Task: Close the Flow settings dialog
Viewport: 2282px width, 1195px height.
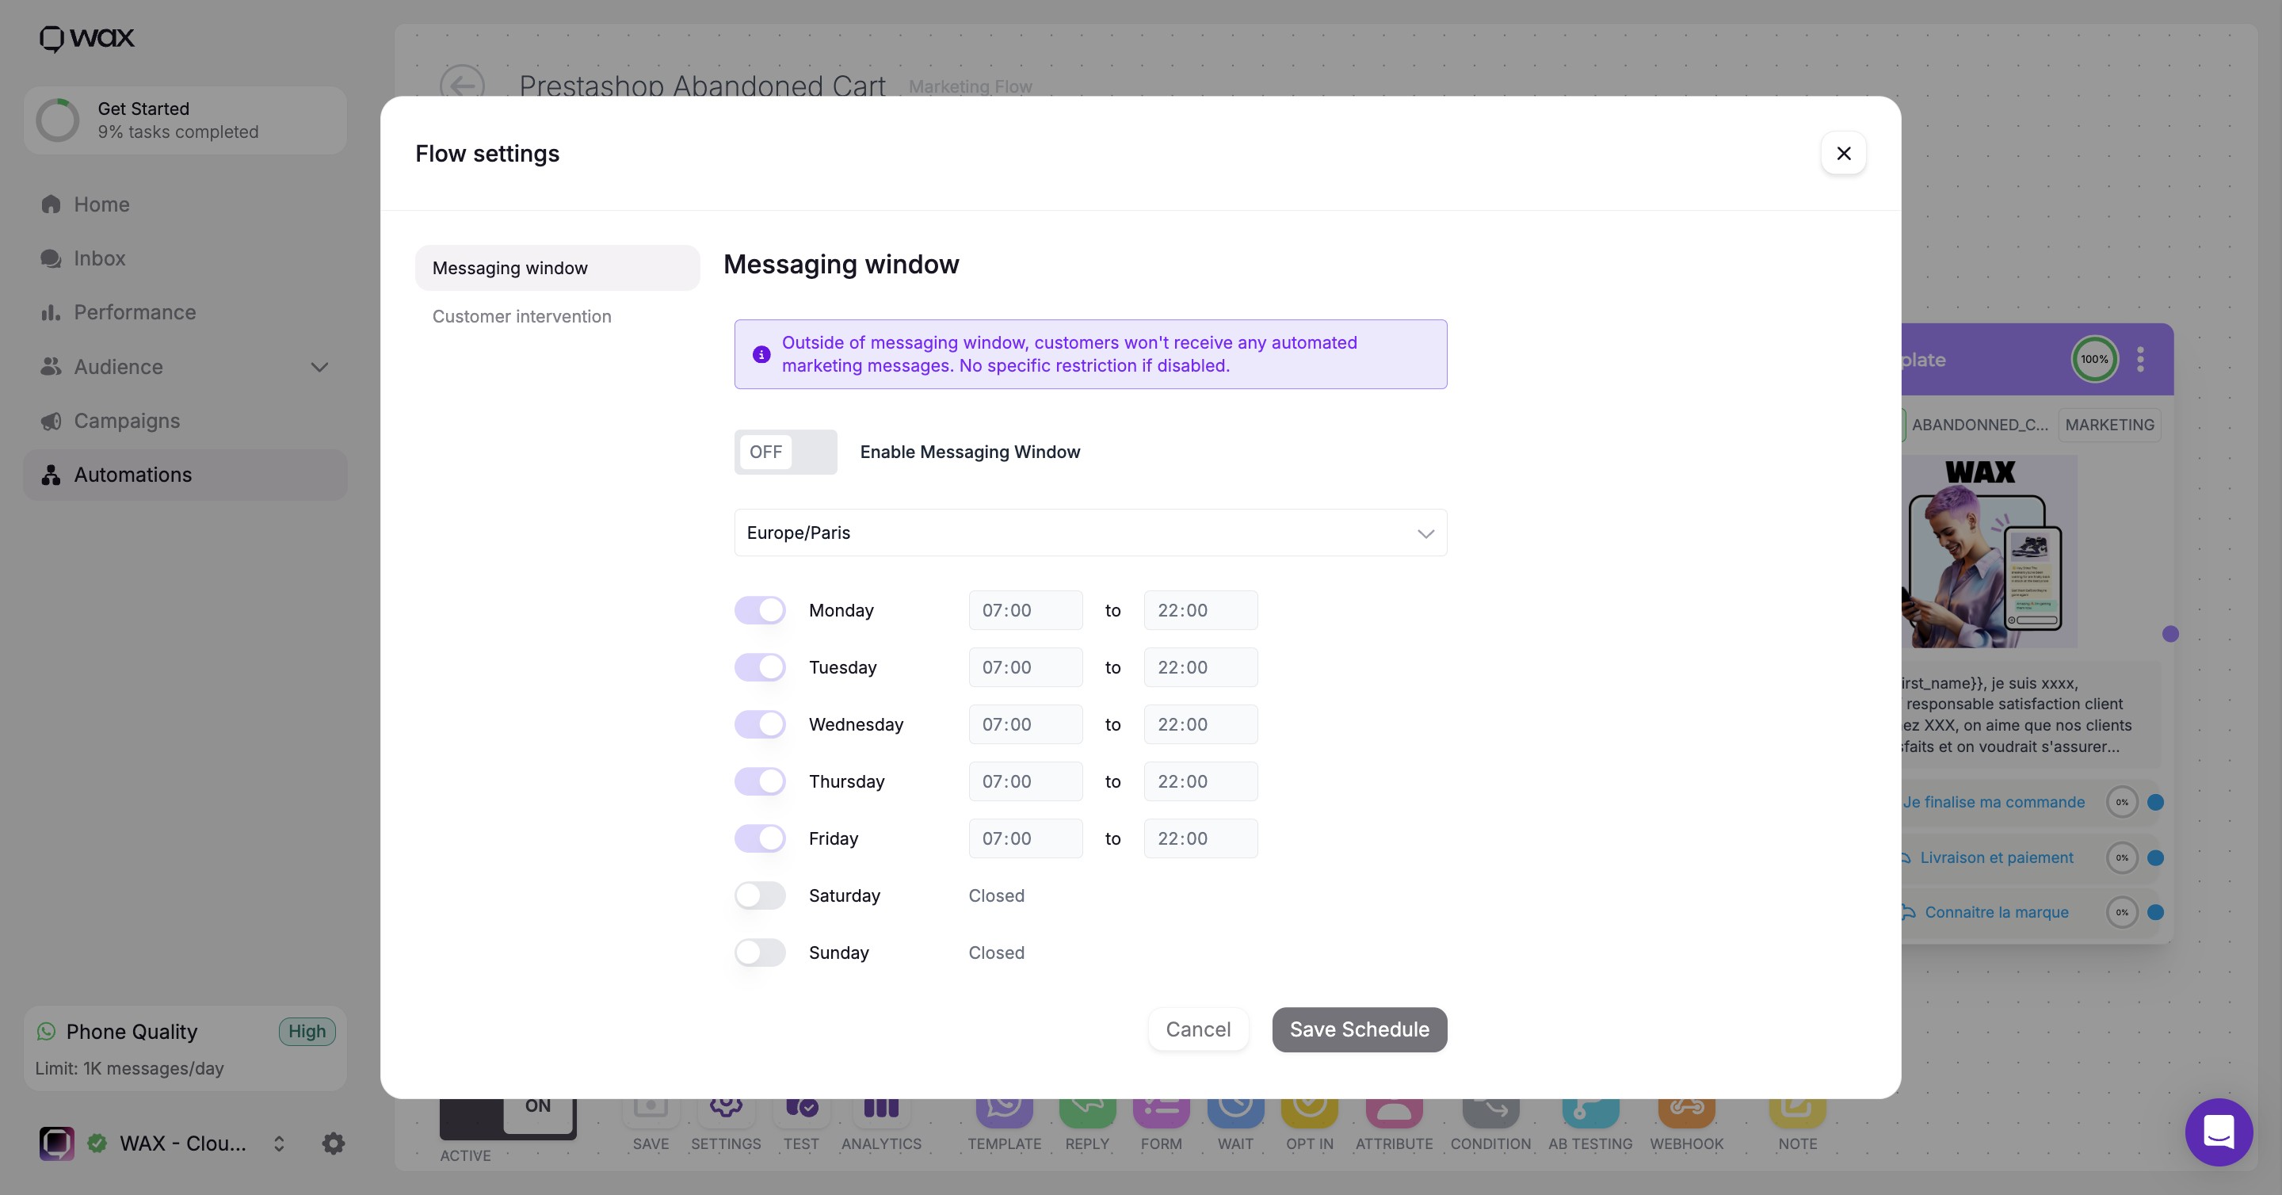Action: coord(1844,153)
